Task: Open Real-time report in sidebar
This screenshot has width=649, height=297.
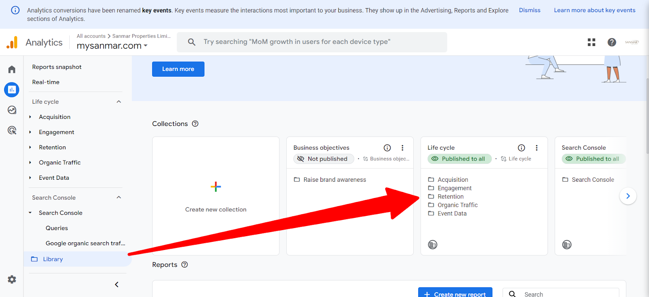Action: [x=46, y=82]
